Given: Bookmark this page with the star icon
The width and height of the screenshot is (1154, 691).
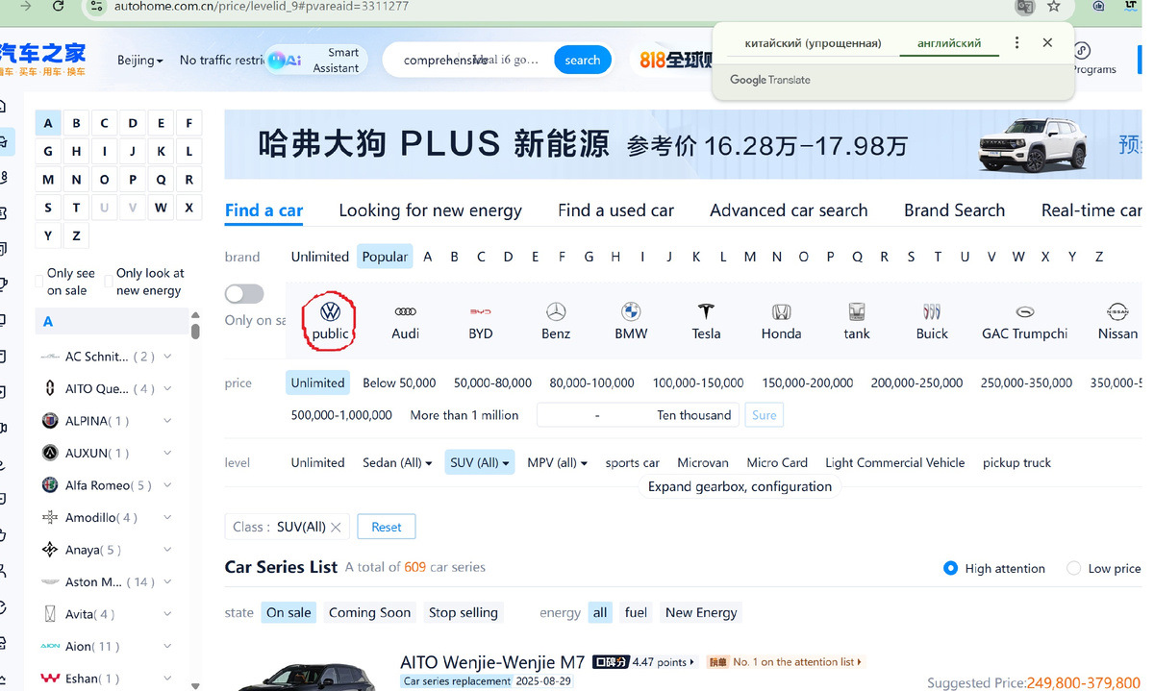Looking at the screenshot, I should (1054, 6).
